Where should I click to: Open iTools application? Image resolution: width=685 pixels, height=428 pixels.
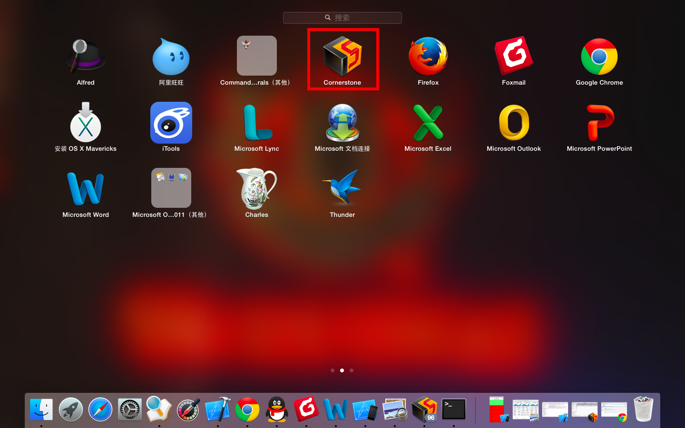171,123
